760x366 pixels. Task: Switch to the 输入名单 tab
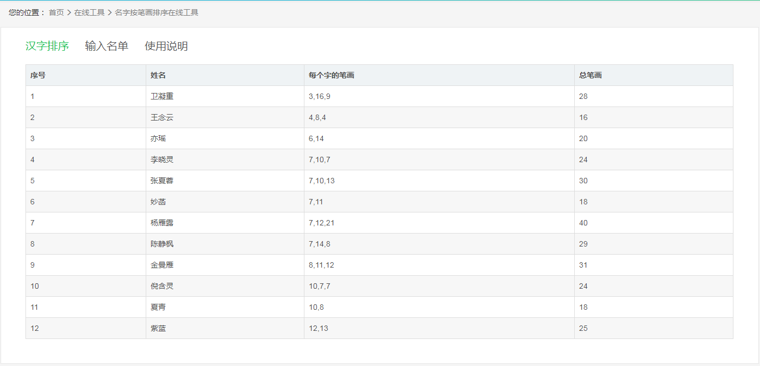pos(107,46)
